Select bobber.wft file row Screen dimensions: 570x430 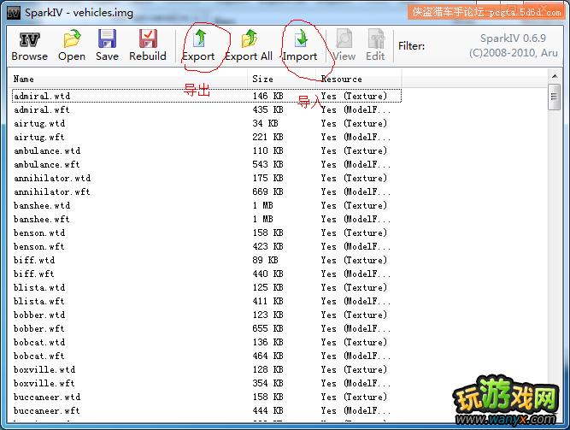tap(207, 328)
